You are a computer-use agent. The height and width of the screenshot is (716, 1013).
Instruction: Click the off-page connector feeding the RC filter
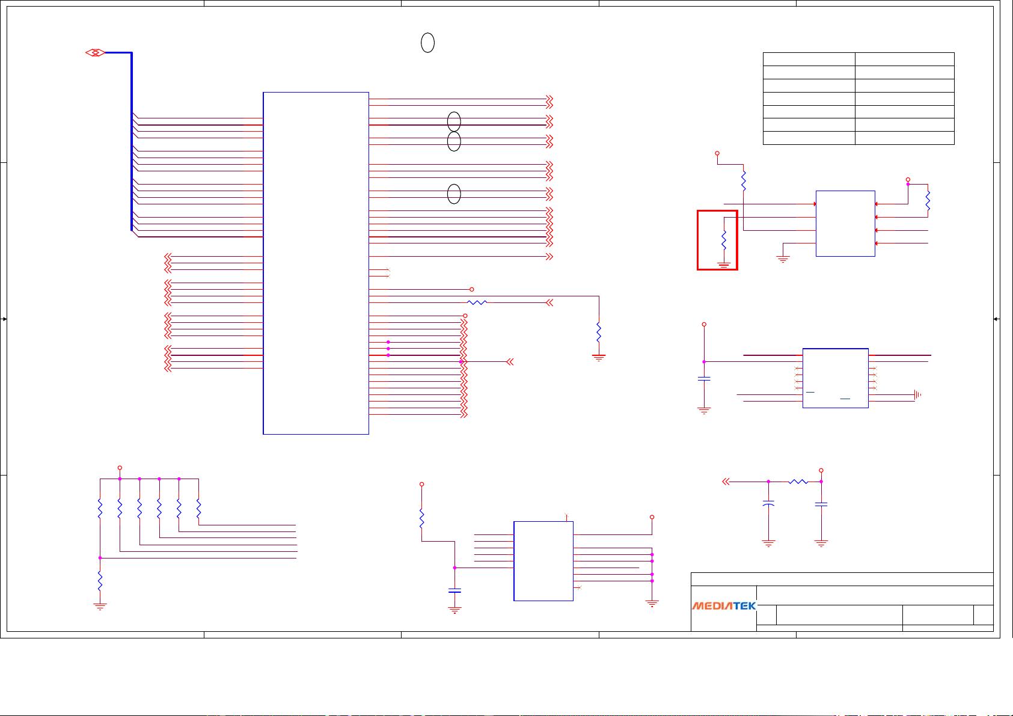point(726,482)
